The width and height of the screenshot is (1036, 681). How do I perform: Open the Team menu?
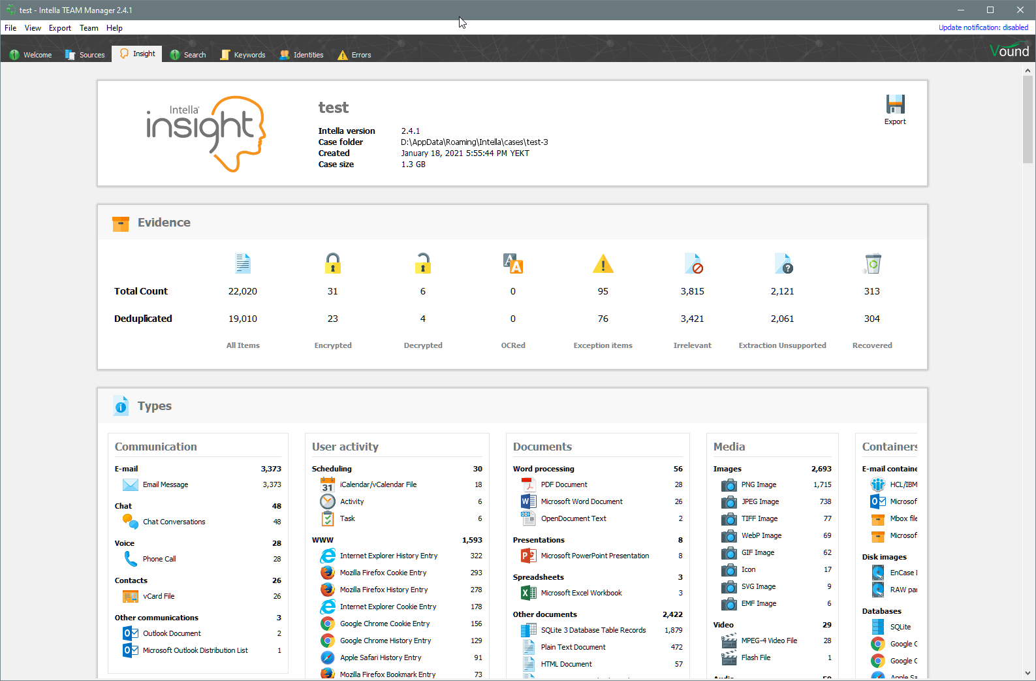click(89, 28)
